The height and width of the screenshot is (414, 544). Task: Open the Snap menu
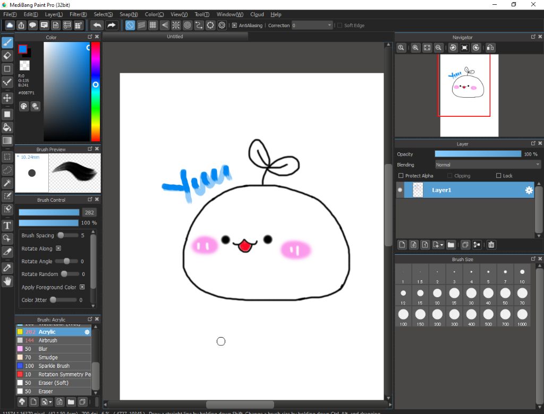pyautogui.click(x=129, y=14)
